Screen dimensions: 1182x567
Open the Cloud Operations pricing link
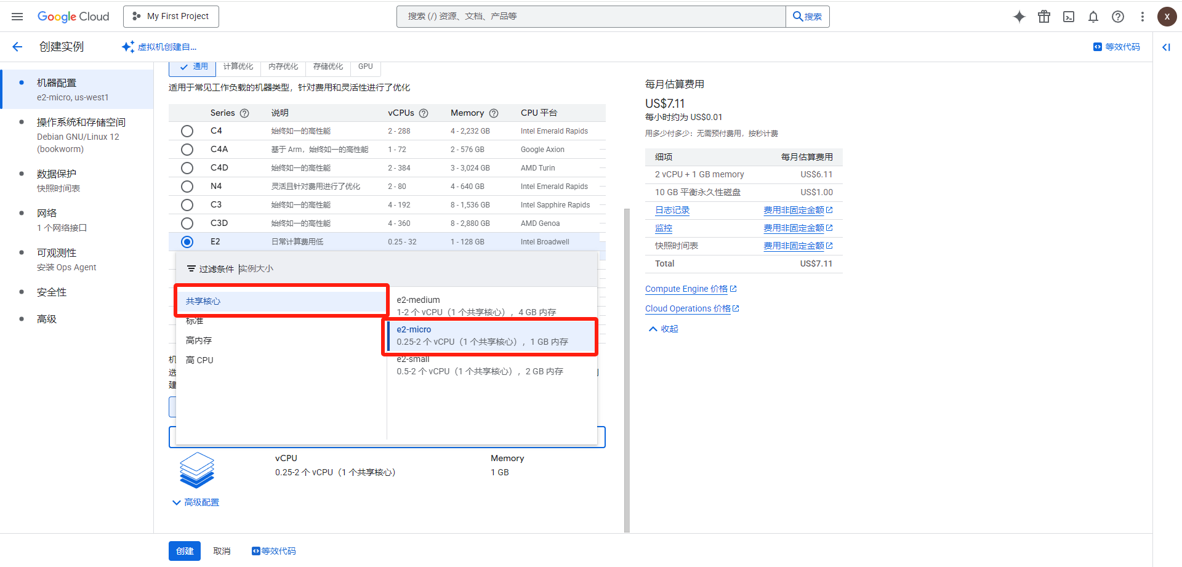click(x=692, y=309)
